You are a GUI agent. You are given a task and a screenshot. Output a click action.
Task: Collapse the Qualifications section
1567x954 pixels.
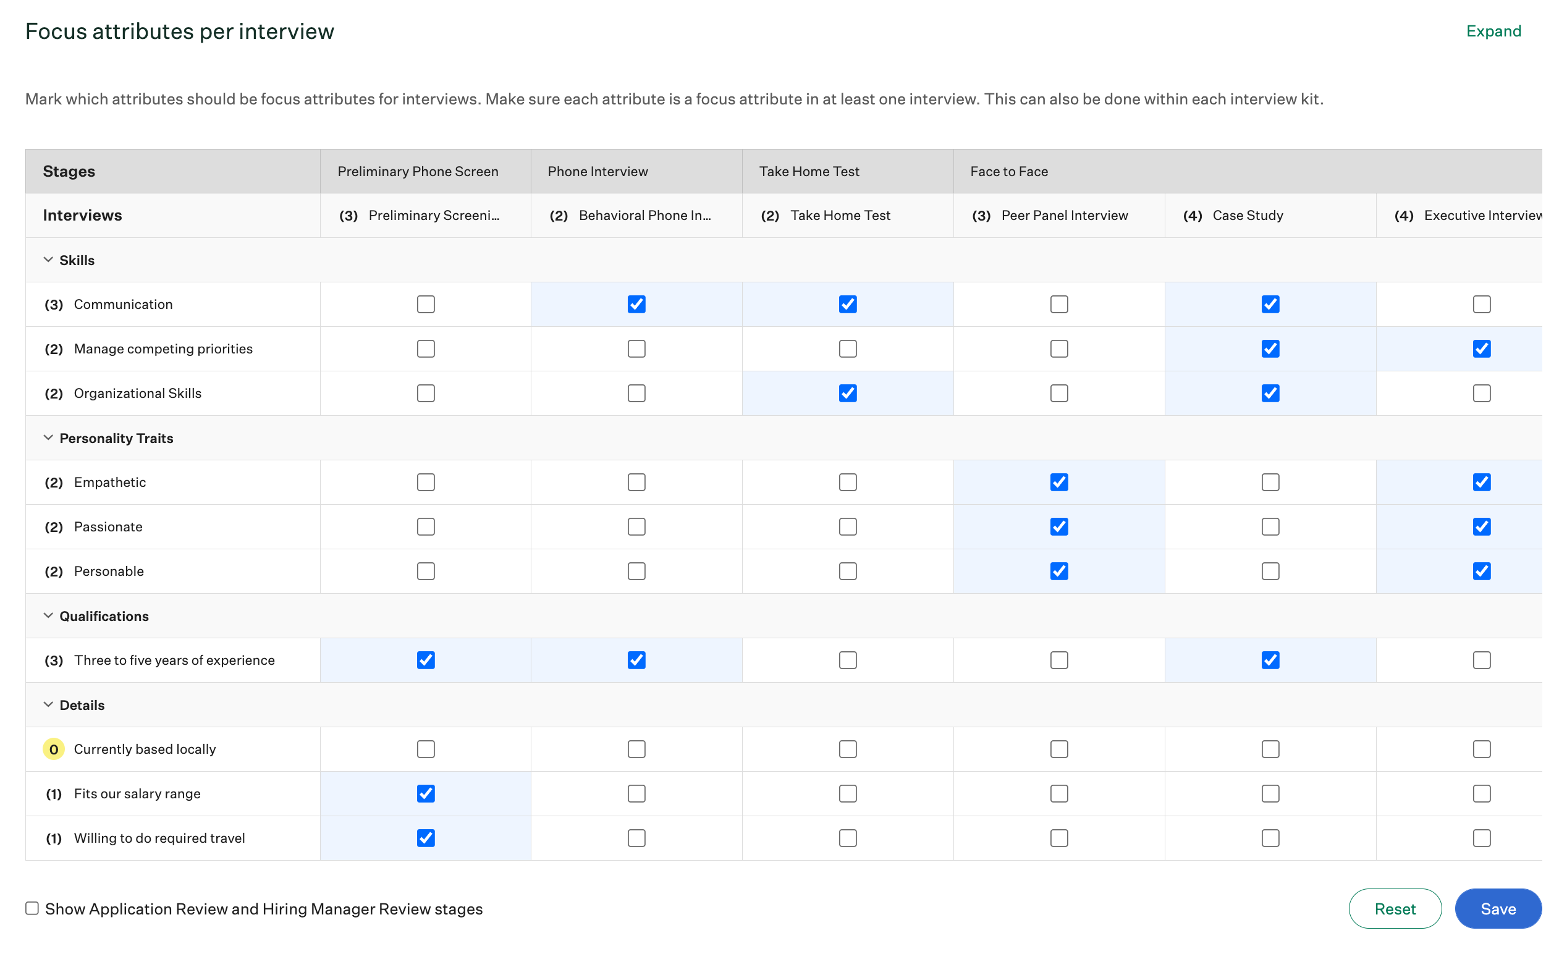pos(48,615)
